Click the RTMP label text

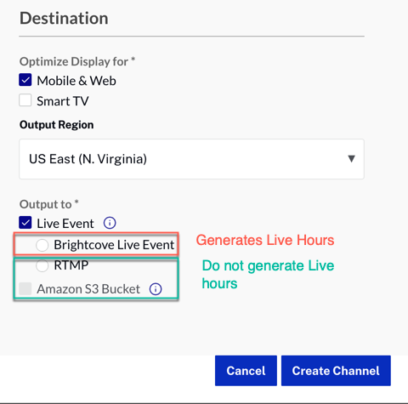(x=71, y=265)
